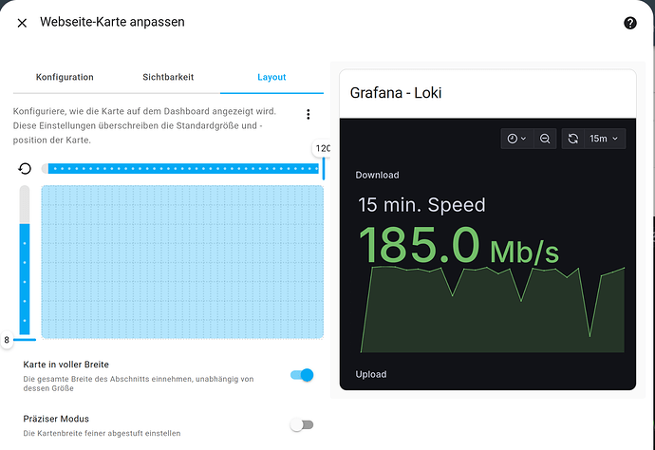Switch to the Konfiguration tab

pos(65,77)
